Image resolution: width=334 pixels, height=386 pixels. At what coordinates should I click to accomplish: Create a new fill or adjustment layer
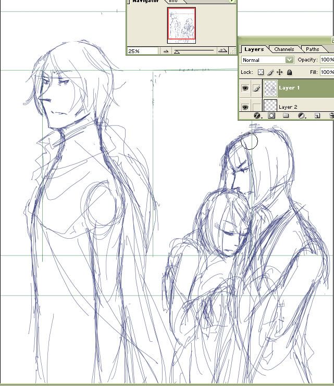[x=301, y=116]
